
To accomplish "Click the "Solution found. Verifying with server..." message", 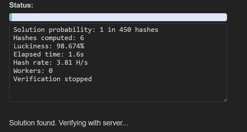I will pos(68,123).
